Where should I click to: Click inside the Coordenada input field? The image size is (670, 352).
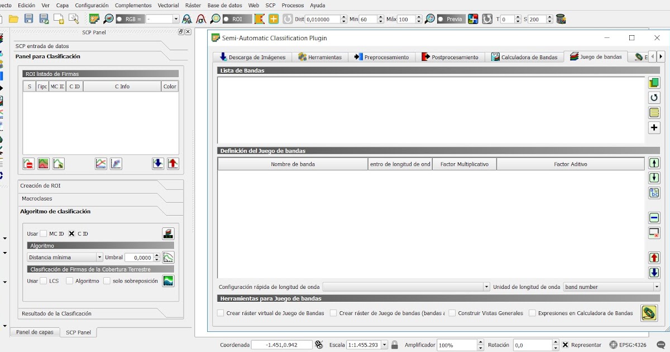pos(282,345)
